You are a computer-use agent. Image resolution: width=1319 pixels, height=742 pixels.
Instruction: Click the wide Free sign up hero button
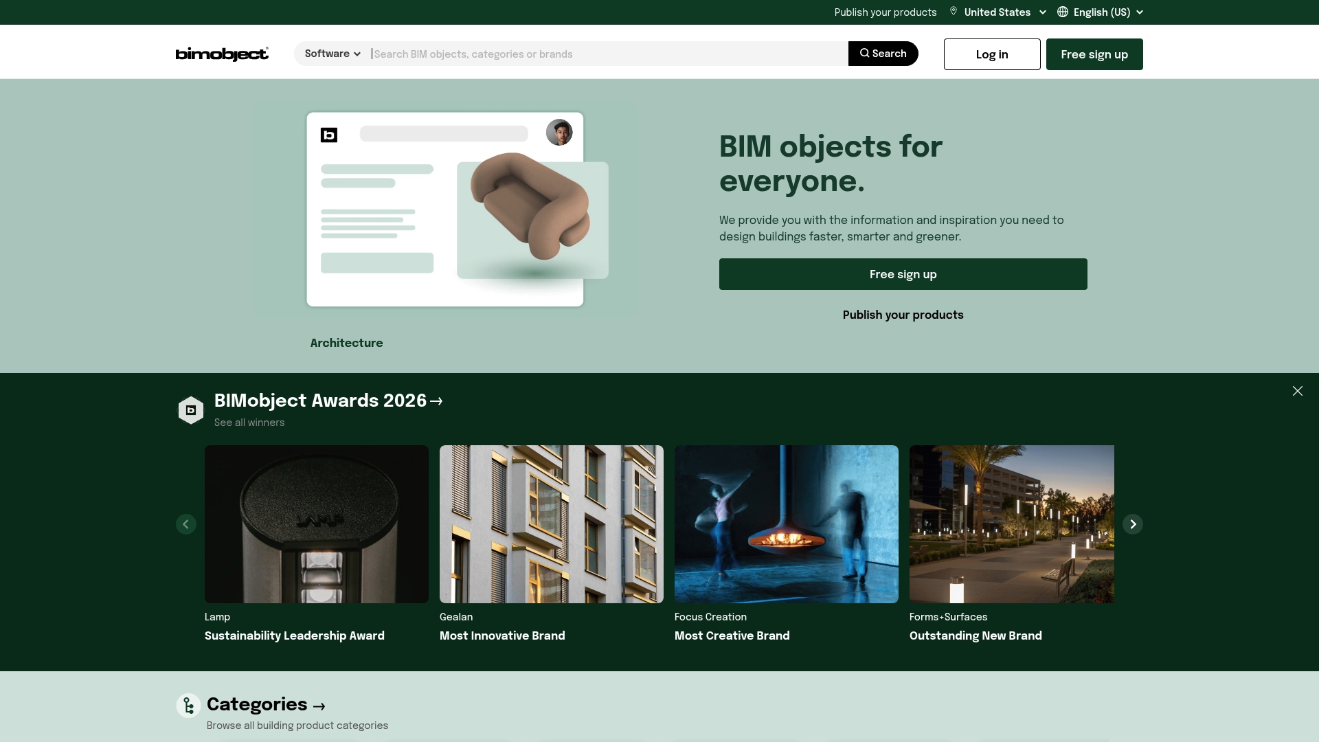pos(903,274)
